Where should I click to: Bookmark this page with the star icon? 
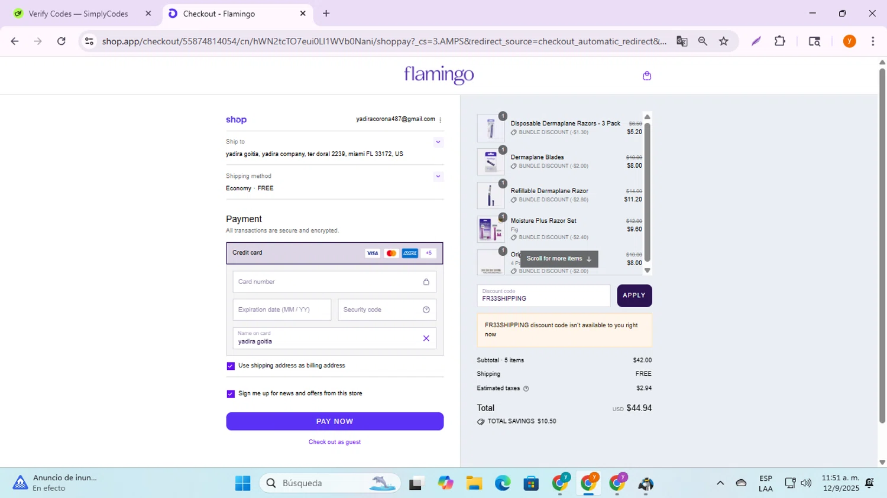pos(724,41)
